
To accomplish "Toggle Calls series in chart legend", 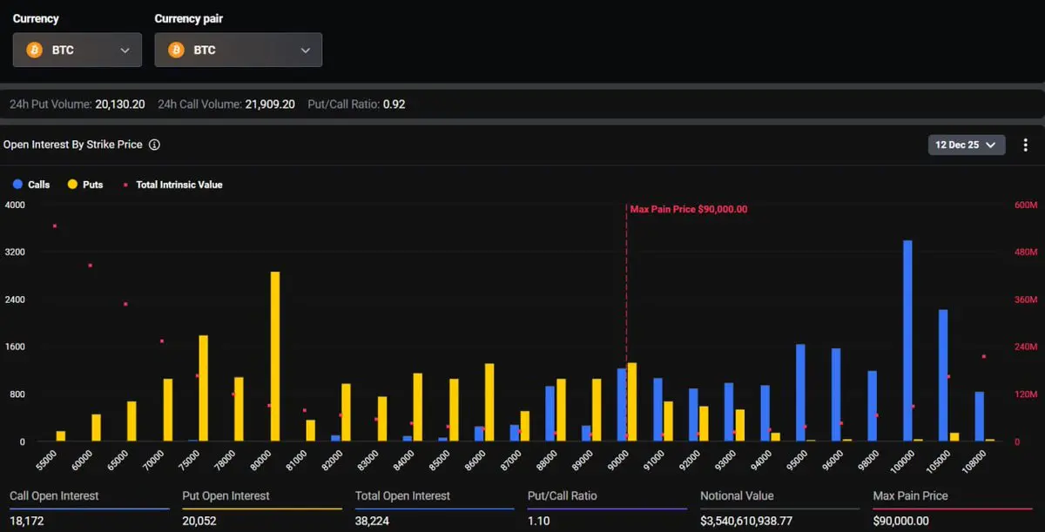I will pyautogui.click(x=31, y=185).
